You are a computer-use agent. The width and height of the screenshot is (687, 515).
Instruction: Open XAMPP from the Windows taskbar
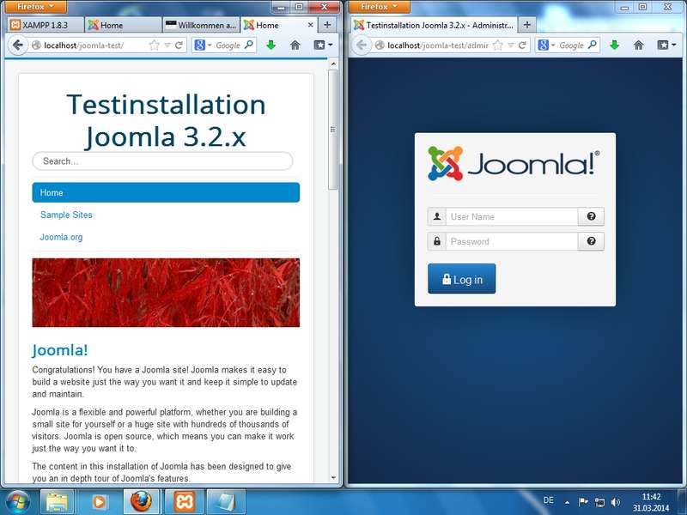pos(184,501)
